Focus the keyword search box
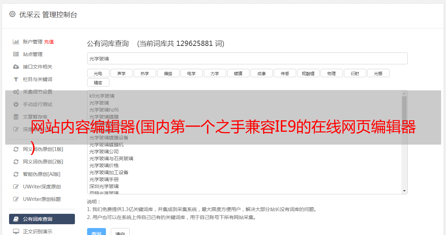The width and height of the screenshot is (446, 235). pos(247,58)
